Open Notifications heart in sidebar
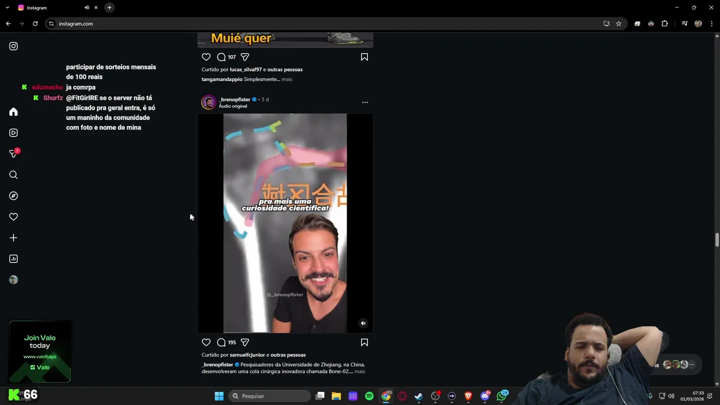This screenshot has width=720, height=405. (13, 217)
